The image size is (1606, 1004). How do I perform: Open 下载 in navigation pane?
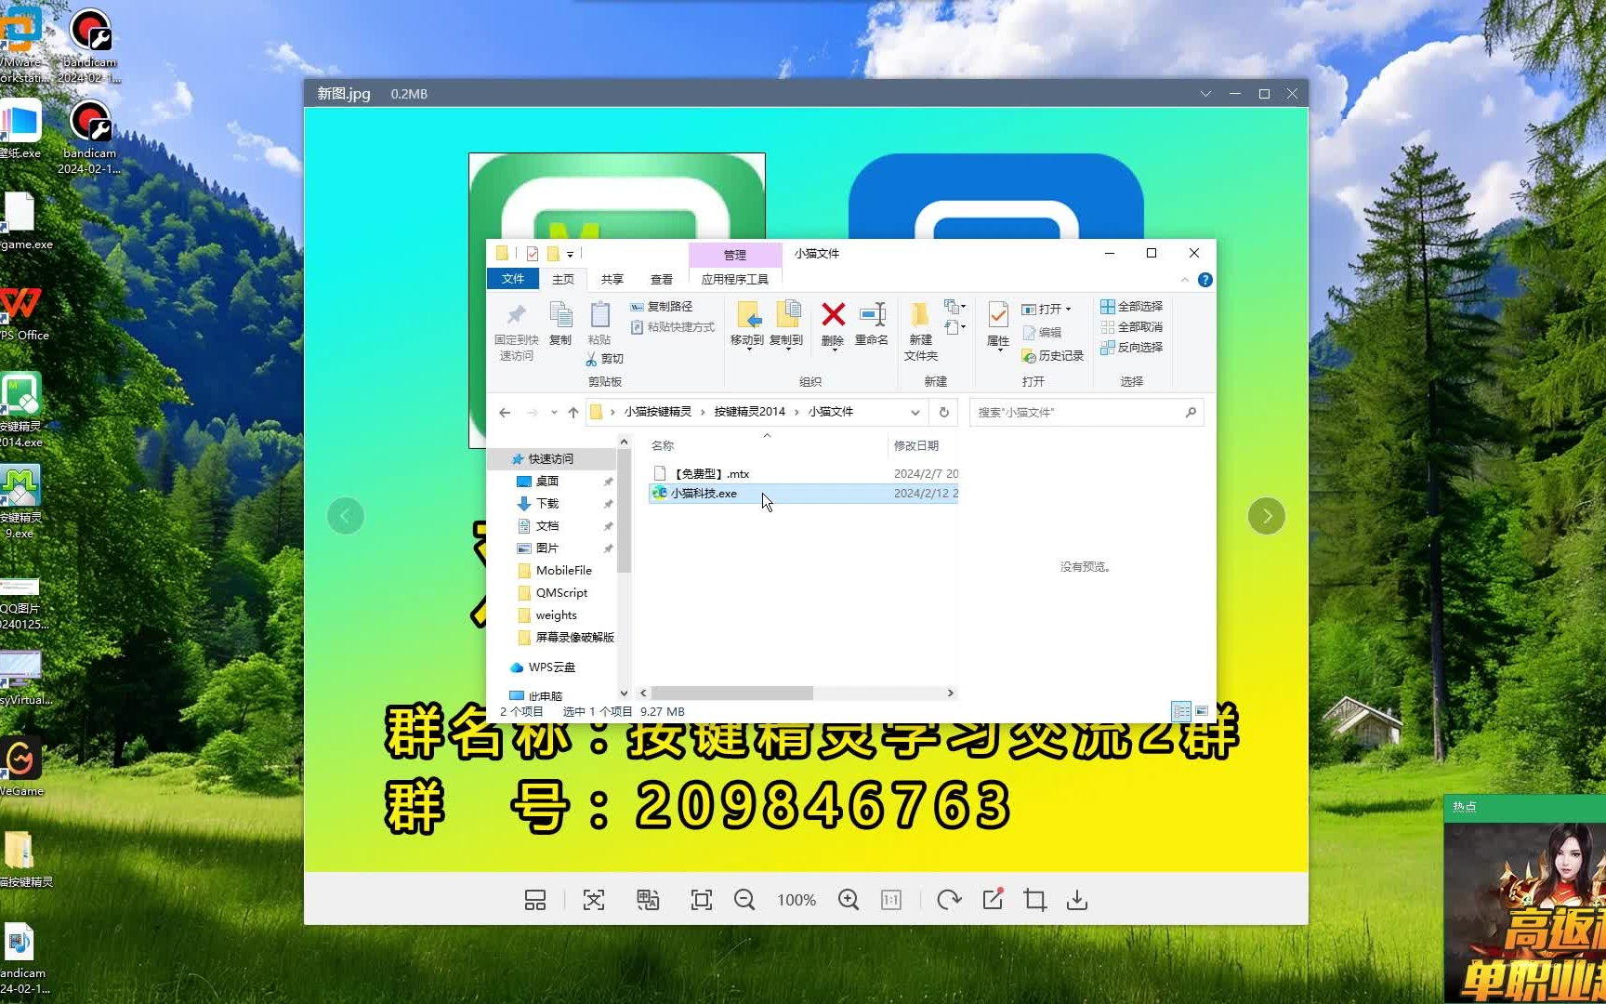click(547, 504)
